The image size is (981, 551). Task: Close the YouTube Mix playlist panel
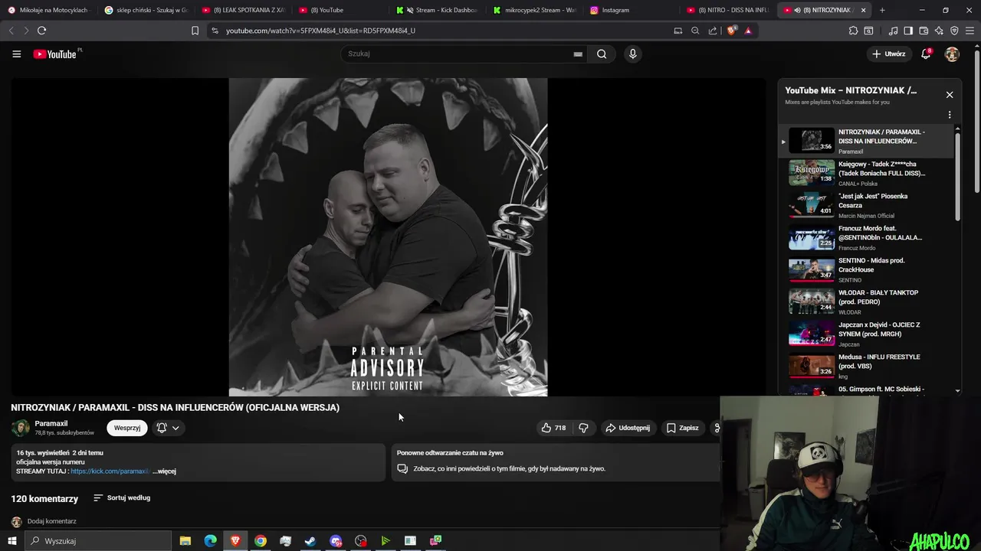click(949, 95)
